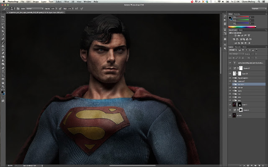Select the Magic Wand tool
This screenshot has width=268, height=167.
tap(3, 28)
